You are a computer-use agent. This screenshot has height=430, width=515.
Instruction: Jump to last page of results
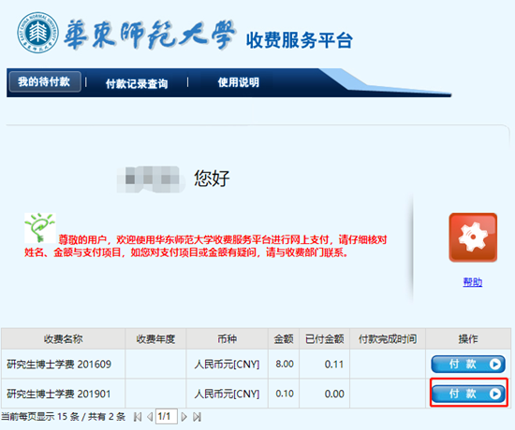coord(197,417)
